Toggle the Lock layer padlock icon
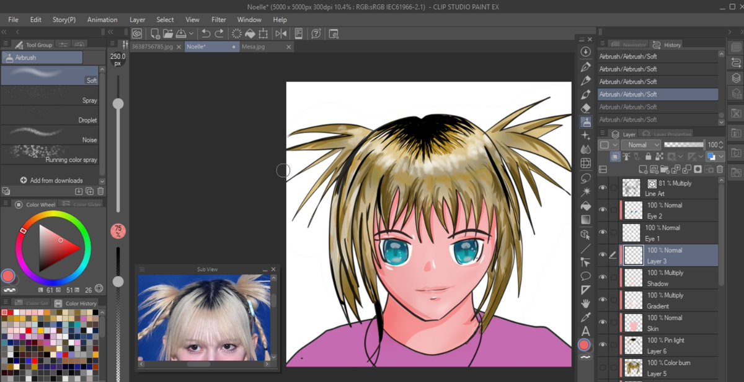The height and width of the screenshot is (382, 744). coord(647,157)
